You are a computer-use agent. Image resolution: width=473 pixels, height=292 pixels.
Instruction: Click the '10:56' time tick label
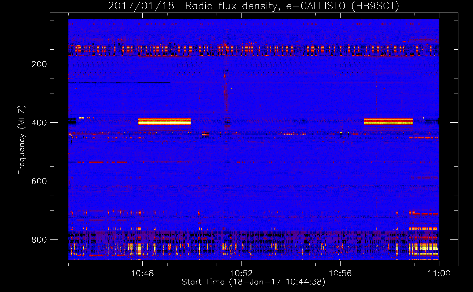tap(340, 274)
